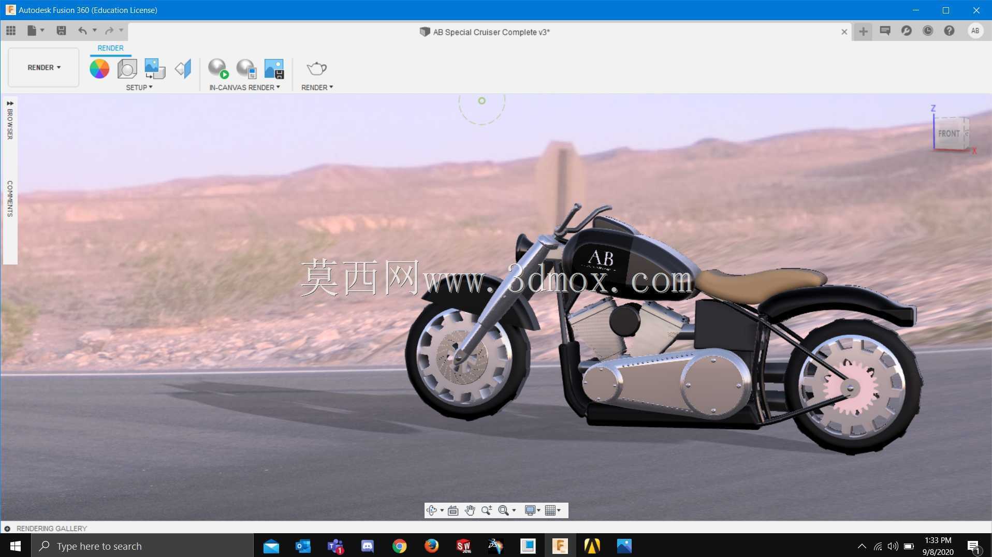
Task: Open the File icon dropdown arrow
Action: pos(42,31)
